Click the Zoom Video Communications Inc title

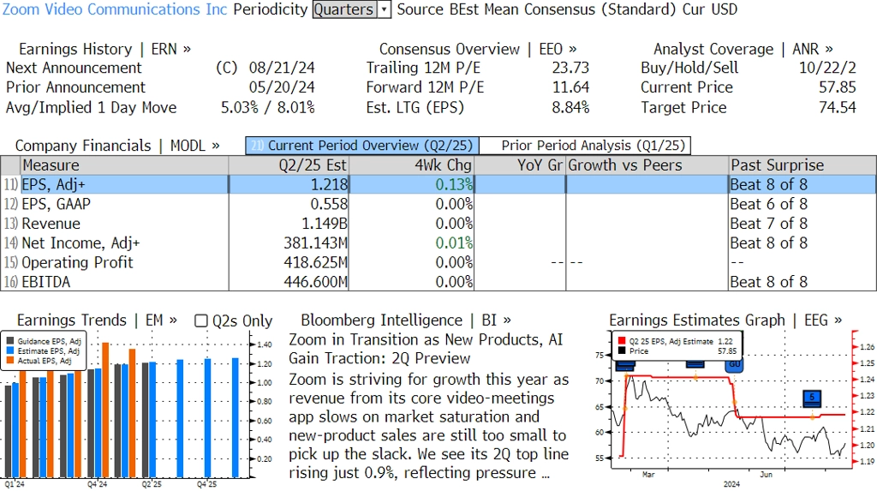pyautogui.click(x=115, y=9)
